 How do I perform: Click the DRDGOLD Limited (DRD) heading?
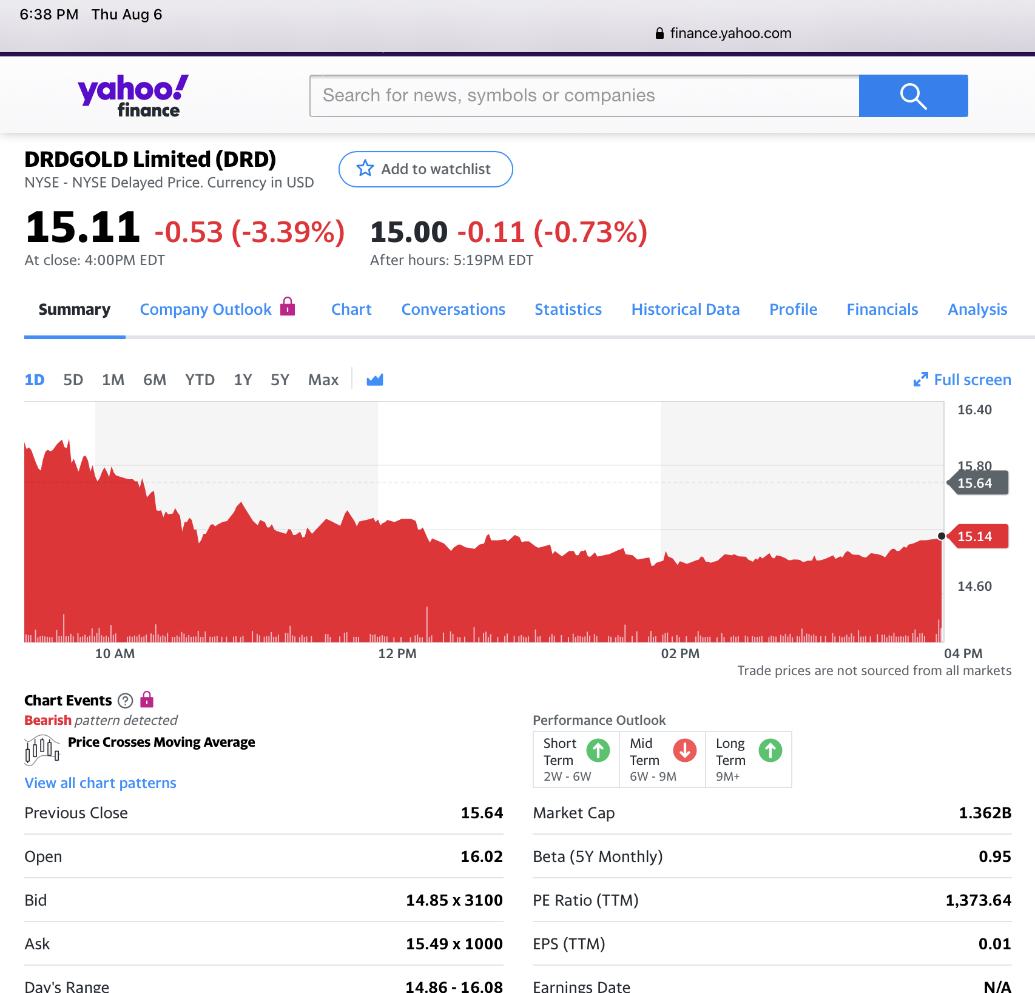(x=150, y=160)
